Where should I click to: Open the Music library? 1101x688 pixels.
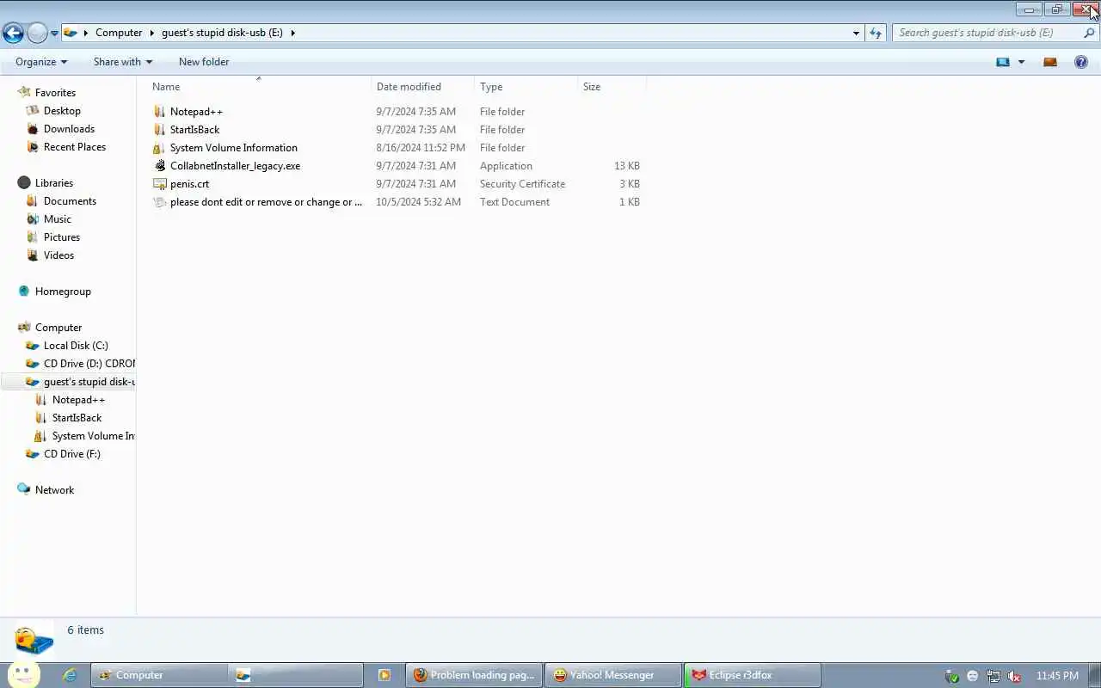point(58,219)
